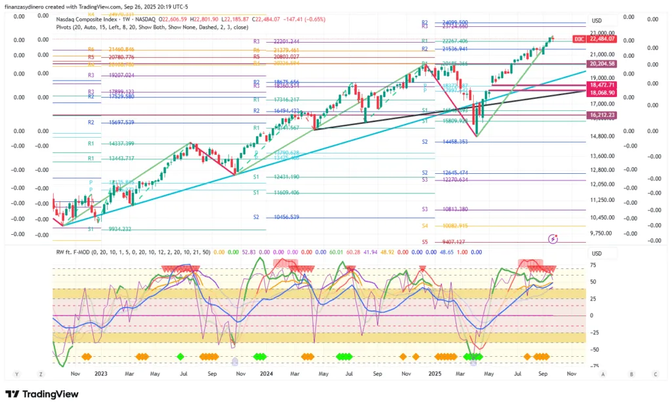Open the USD currency selector on indicator pane
This screenshot has height=408, width=672.
pos(597,254)
